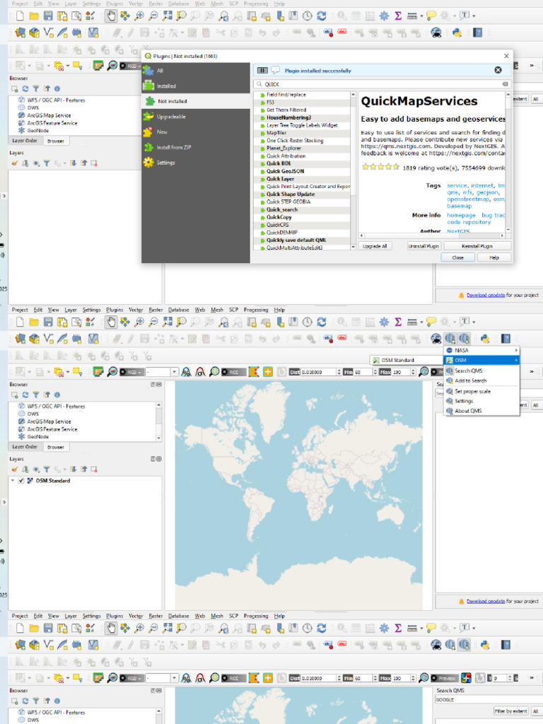Click the Reinstall Plugin button
The height and width of the screenshot is (724, 543).
477,246
